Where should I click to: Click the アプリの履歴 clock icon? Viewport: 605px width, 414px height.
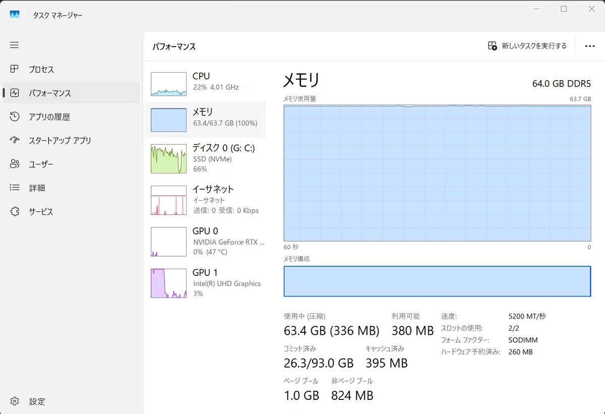click(14, 116)
